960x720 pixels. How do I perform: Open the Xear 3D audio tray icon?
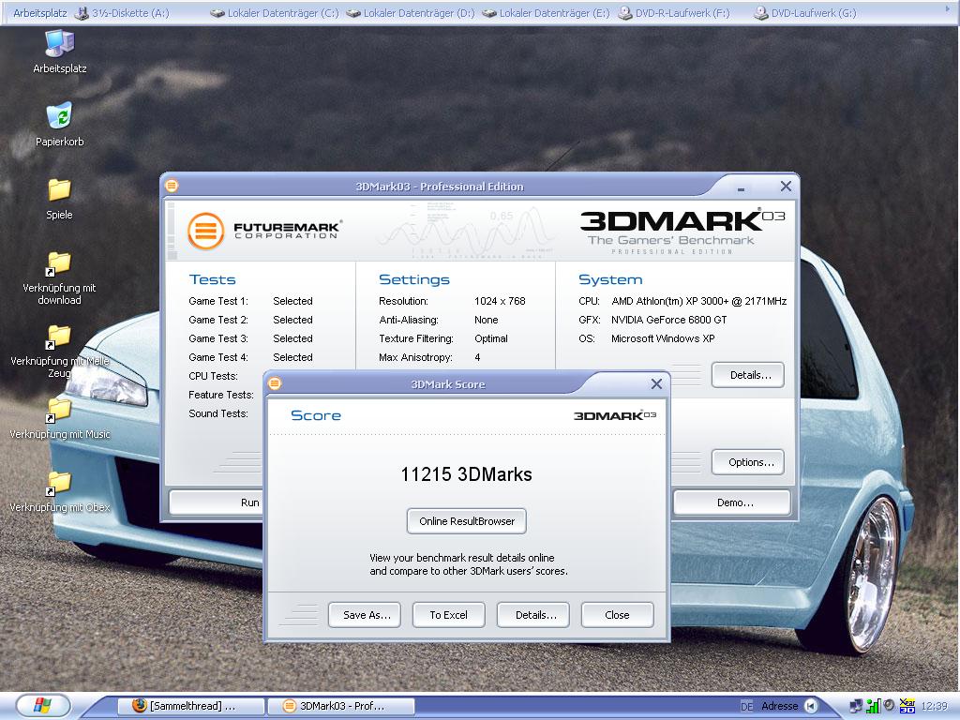tap(907, 706)
